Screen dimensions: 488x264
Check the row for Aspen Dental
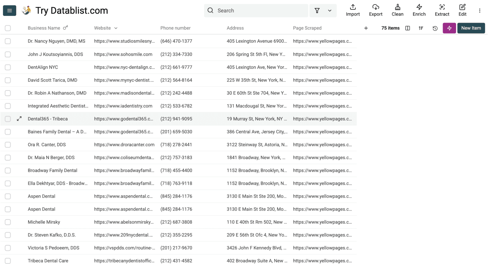(8, 196)
